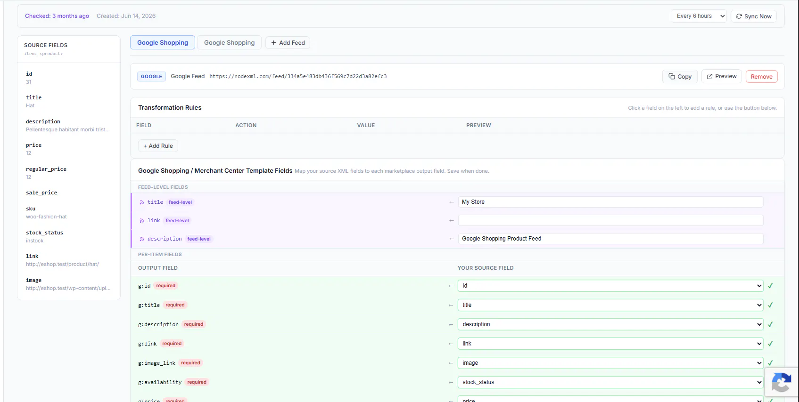799x402 pixels.
Task: Click the green checkmark next to g:id
Action: pos(770,286)
